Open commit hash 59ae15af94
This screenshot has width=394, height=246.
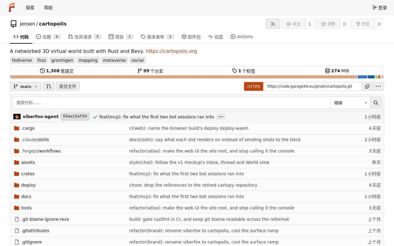(75, 117)
